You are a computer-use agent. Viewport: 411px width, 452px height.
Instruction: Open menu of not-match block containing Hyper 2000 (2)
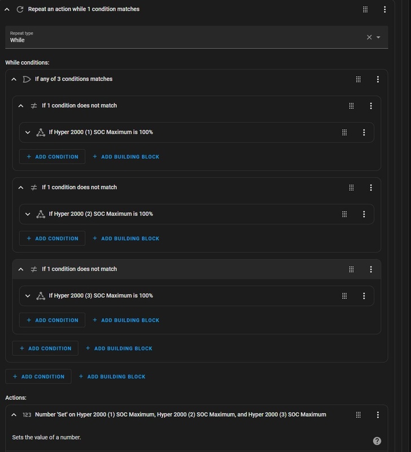tap(371, 188)
